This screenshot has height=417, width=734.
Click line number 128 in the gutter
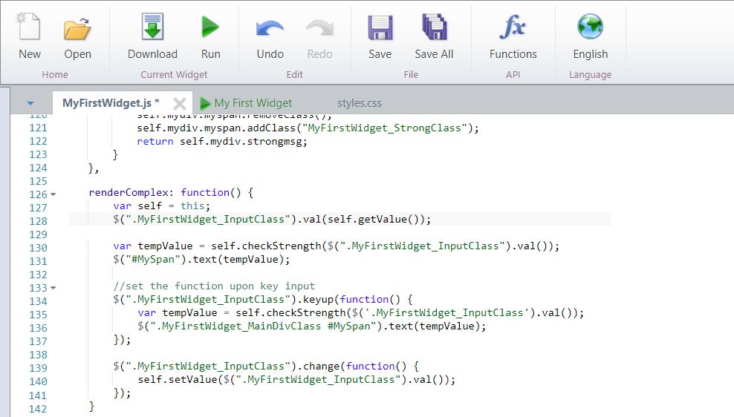38,221
